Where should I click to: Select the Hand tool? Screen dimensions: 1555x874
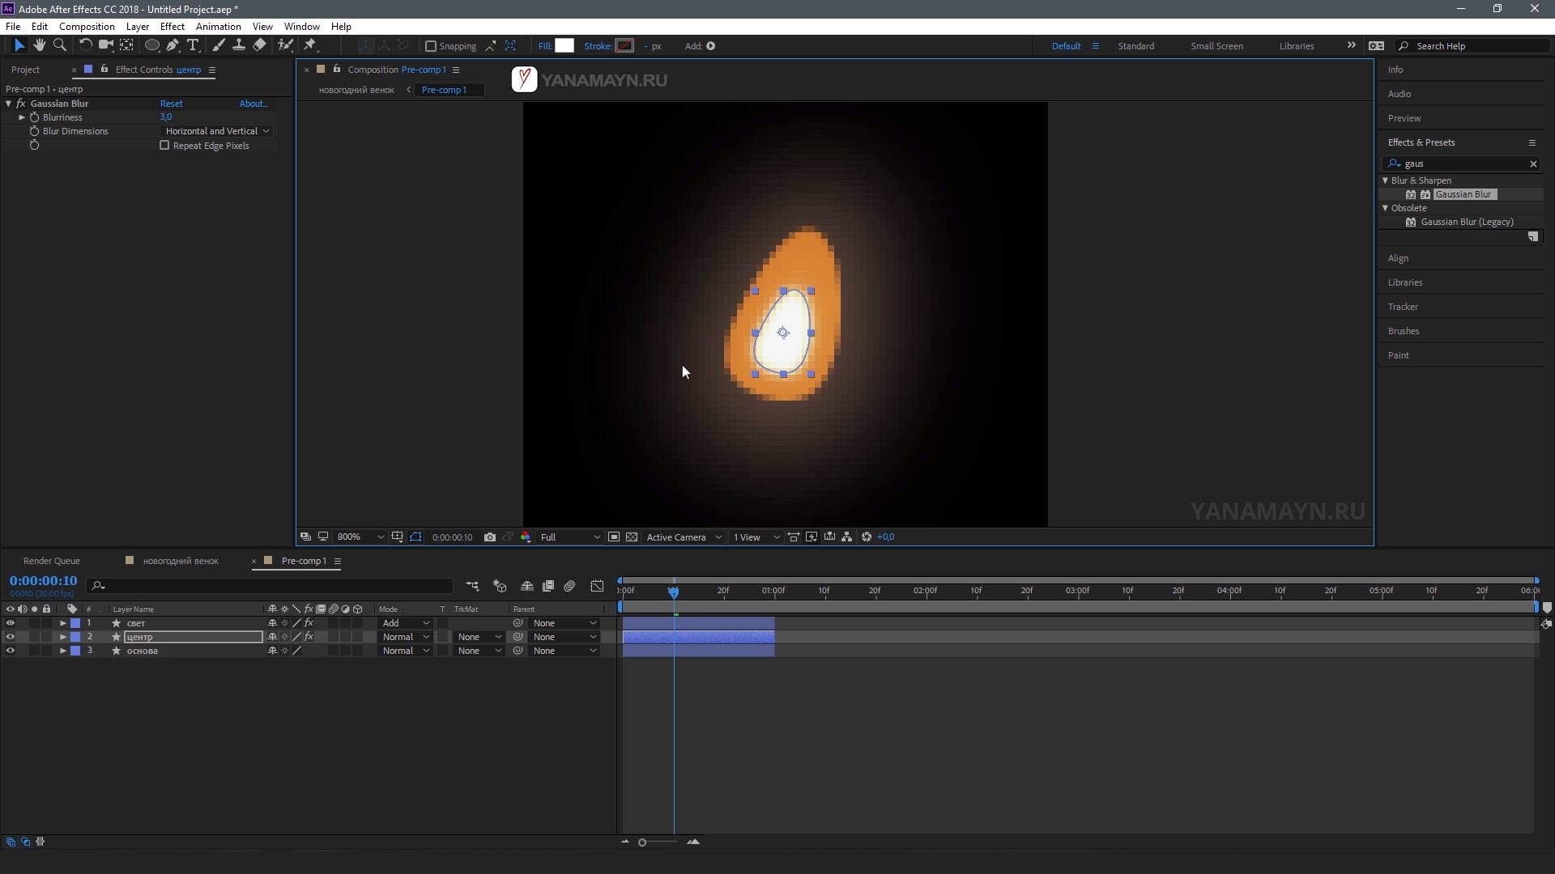[x=39, y=45]
